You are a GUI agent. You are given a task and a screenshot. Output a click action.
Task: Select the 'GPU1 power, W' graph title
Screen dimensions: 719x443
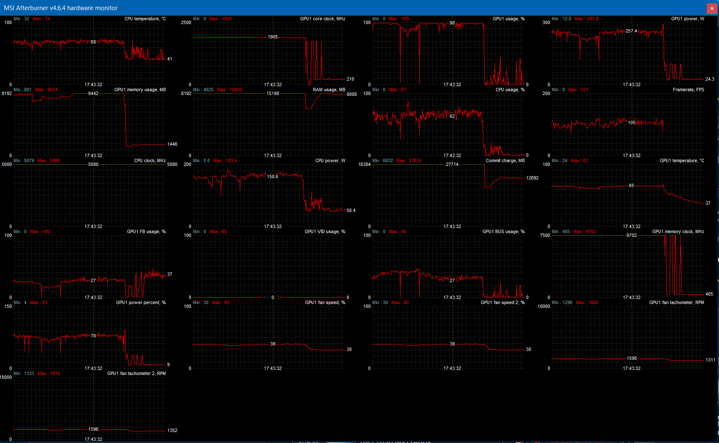[687, 19]
